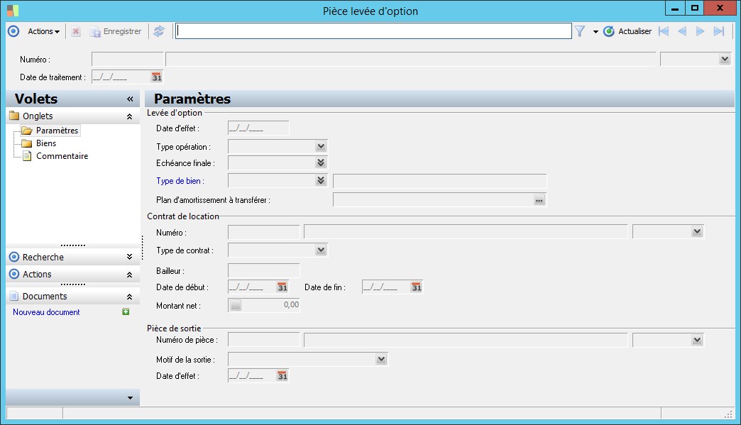Open the filter dropdown arrow
Screen dimensions: 741x425
coord(595,32)
